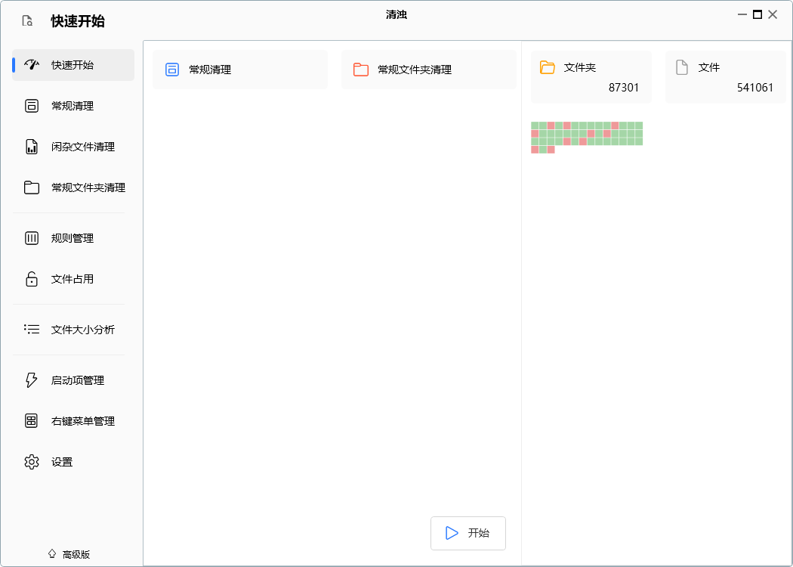Select the 常规清理 card in main panel
This screenshot has height=567, width=793.
(x=240, y=70)
